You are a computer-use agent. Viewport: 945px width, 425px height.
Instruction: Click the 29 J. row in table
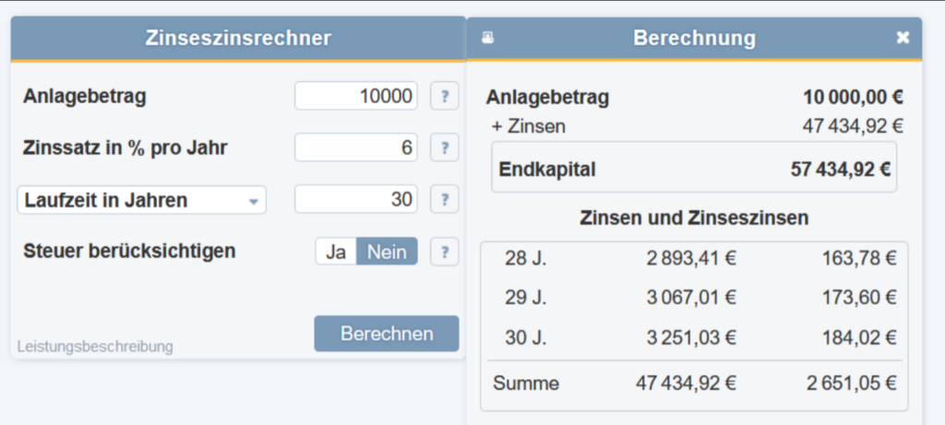click(694, 295)
